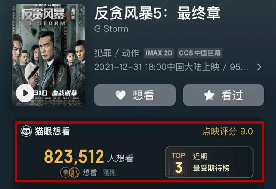Viewport: 276px width, 189px height.
Task: Tap the 823,512 人想看 counter
Action: click(x=89, y=157)
